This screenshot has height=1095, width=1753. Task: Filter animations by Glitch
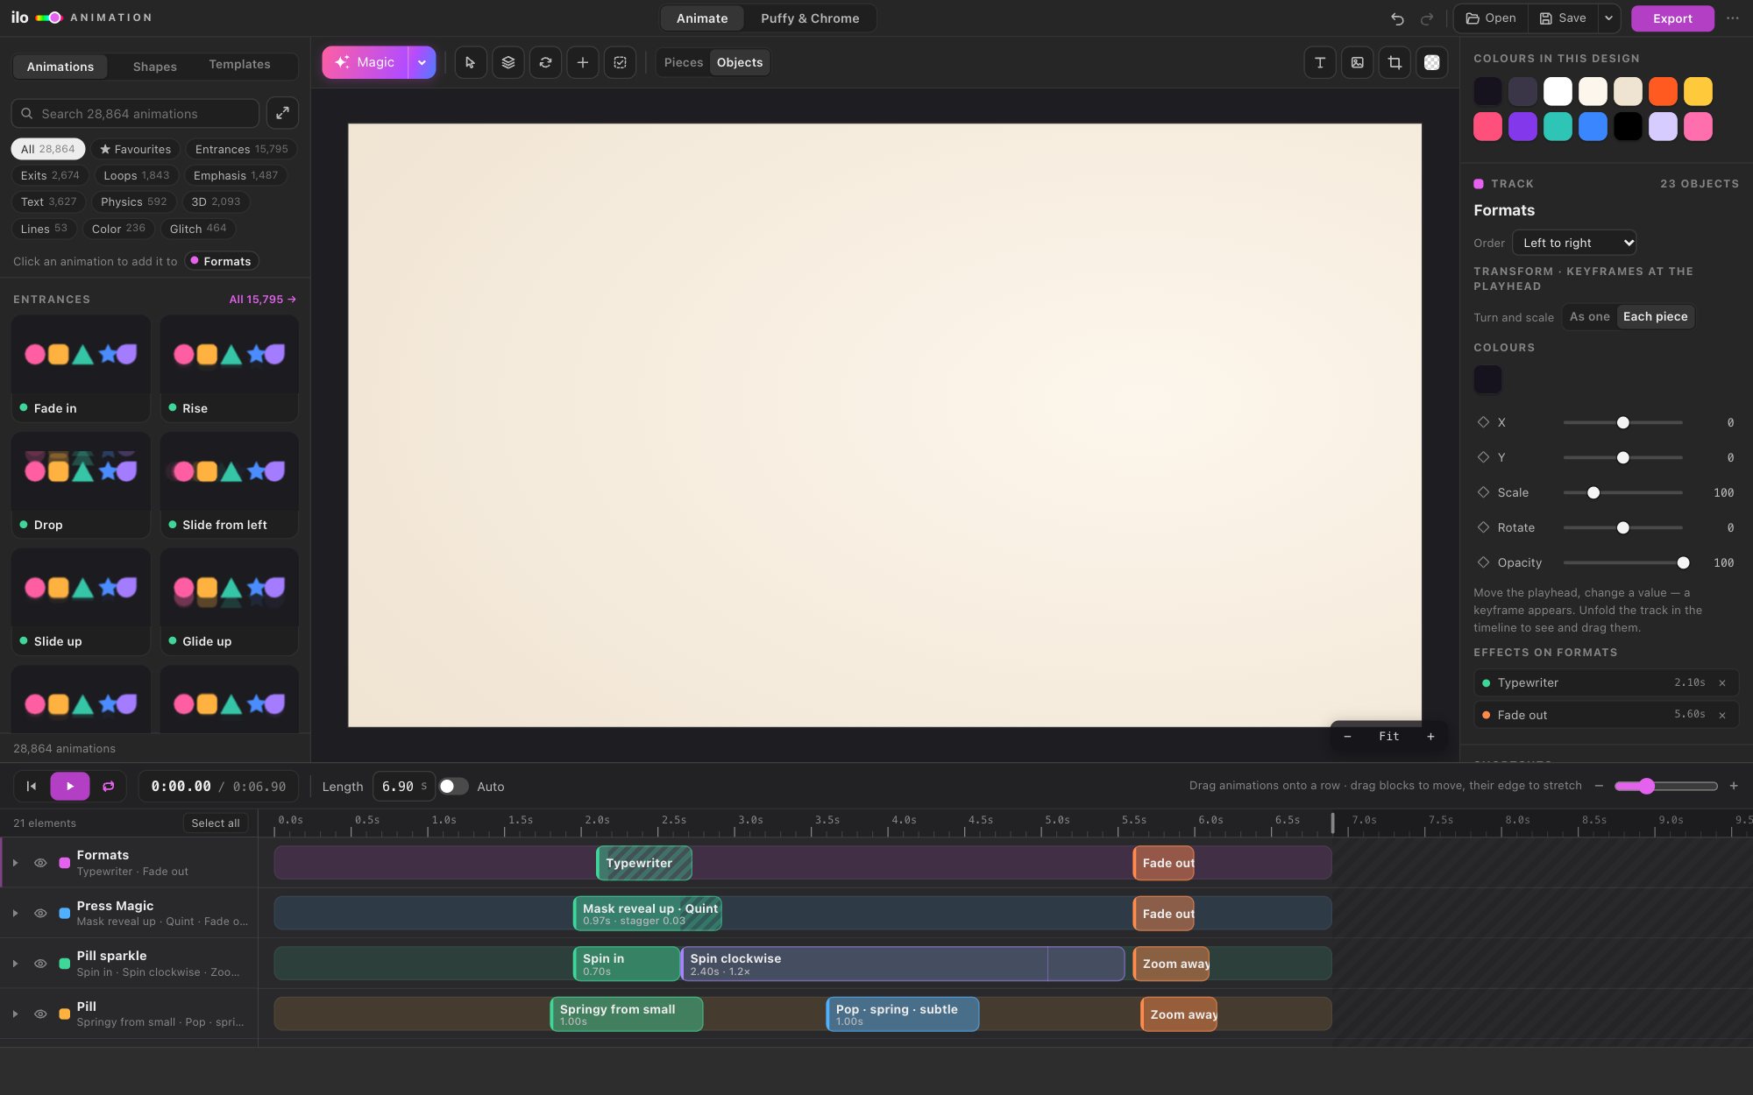pyautogui.click(x=198, y=229)
